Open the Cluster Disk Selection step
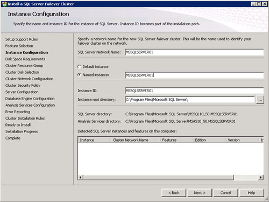This screenshot has height=202, width=269. point(22,72)
